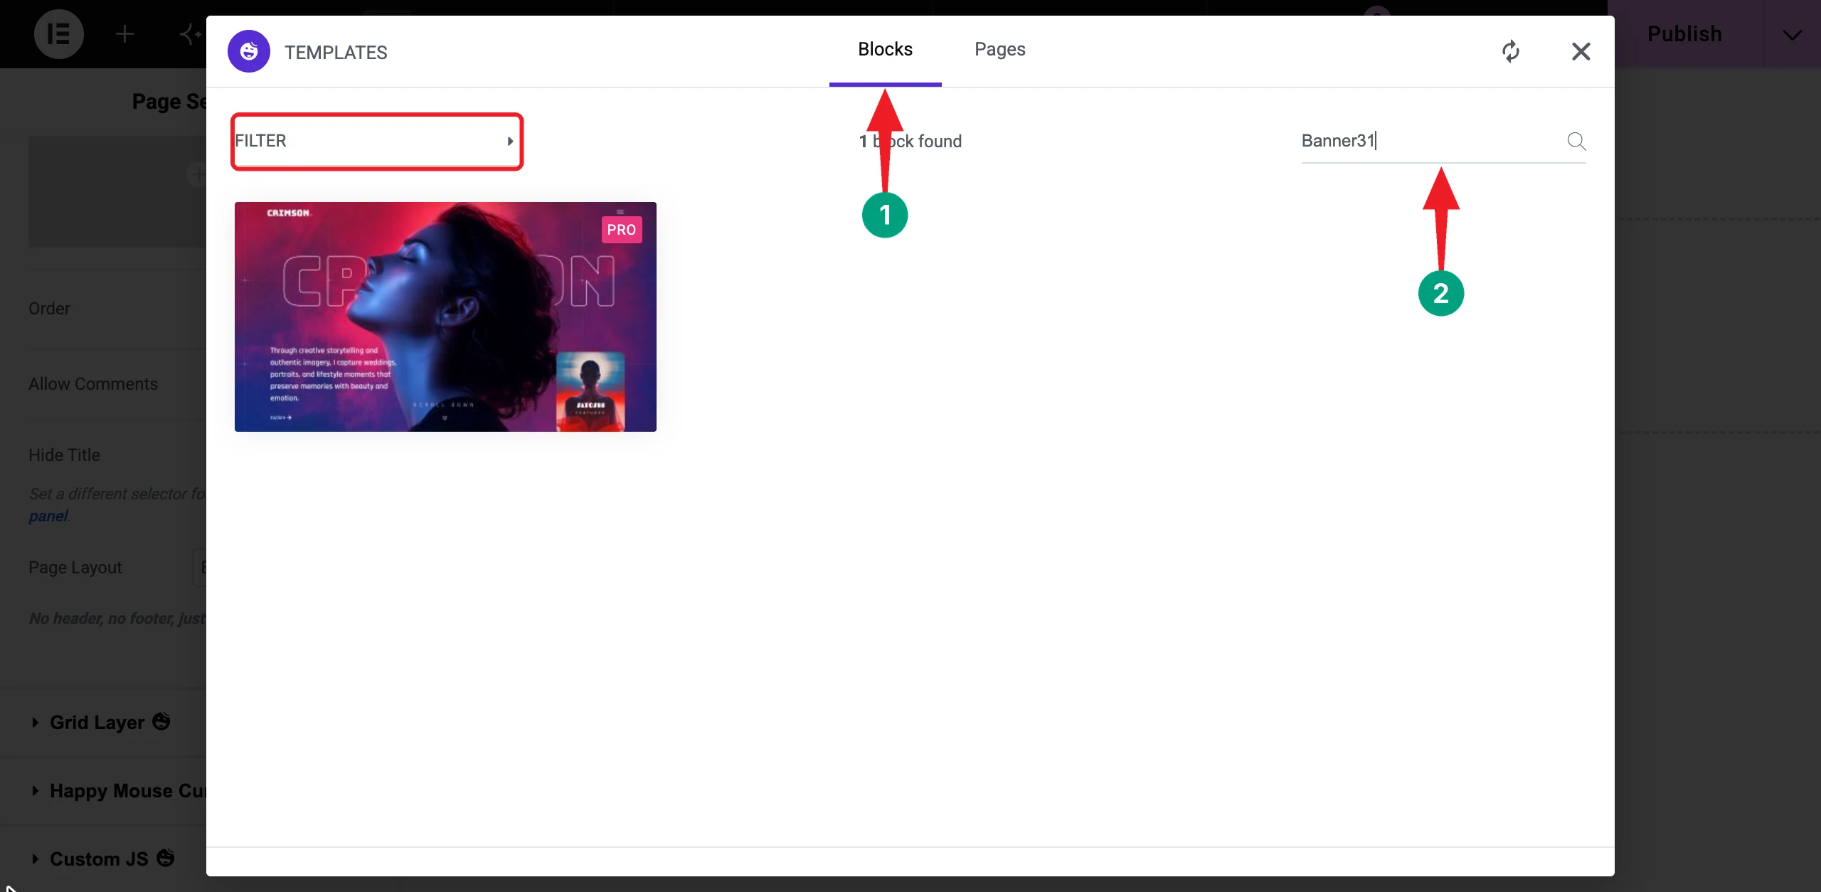This screenshot has height=892, width=1821.
Task: Click the Elementor logo icon in top bar
Action: point(59,33)
